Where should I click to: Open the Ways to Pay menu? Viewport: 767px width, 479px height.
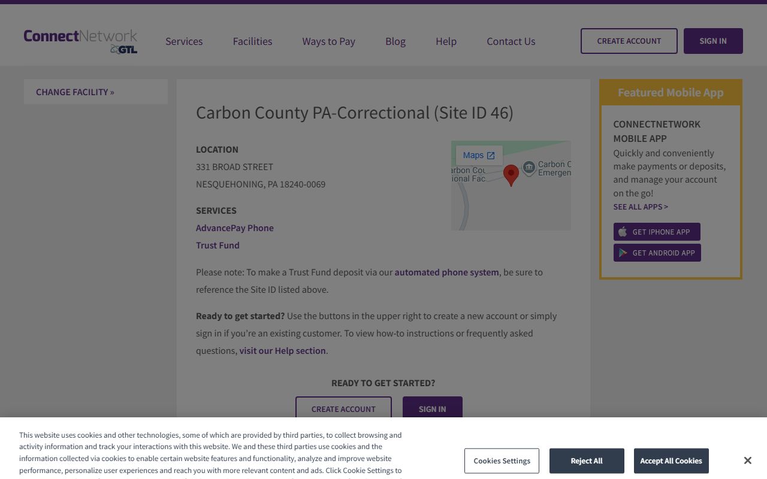328,41
